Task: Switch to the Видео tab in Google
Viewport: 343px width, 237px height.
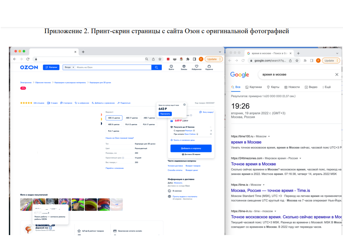Action: 311,87
